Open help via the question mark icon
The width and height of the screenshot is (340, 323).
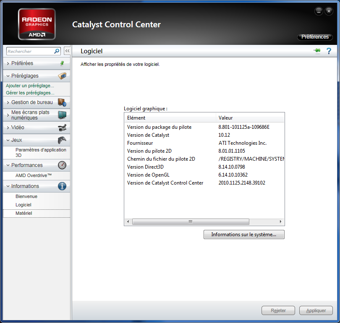329,51
